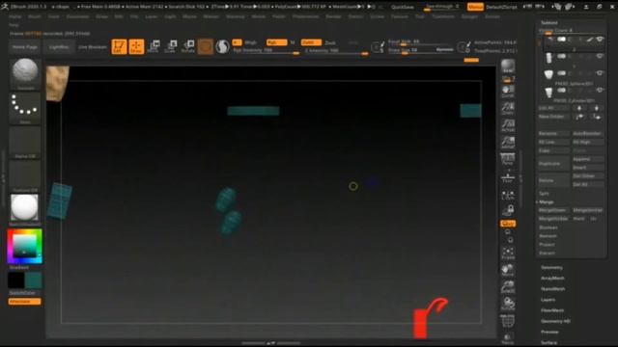Select the Scale transform tool in top shelf
This screenshot has width=618, height=347.
click(171, 47)
